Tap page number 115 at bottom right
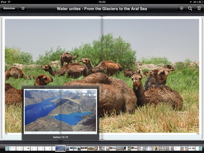The width and height of the screenshot is (204, 153). (x=198, y=134)
